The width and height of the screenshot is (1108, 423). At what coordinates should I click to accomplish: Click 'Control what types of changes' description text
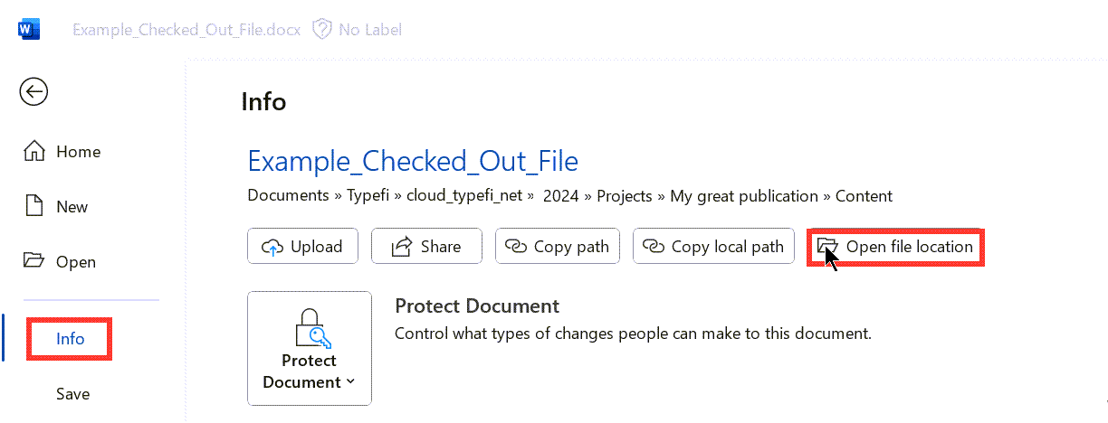[x=633, y=334]
